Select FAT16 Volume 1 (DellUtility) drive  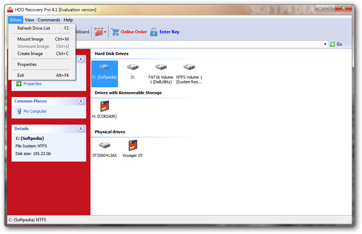161,74
